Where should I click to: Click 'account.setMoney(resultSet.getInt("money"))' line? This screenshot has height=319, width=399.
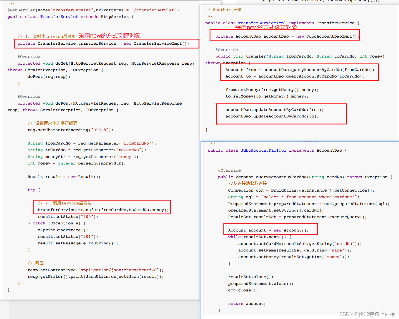[x=294, y=257]
